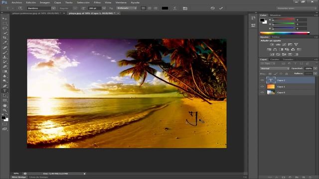Open the Regular font style dropdown
The image size is (319, 179).
point(75,8)
